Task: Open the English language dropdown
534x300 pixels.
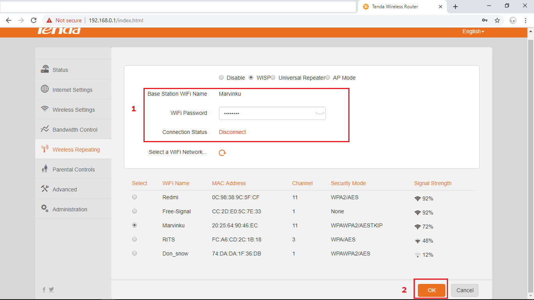Action: [473, 31]
